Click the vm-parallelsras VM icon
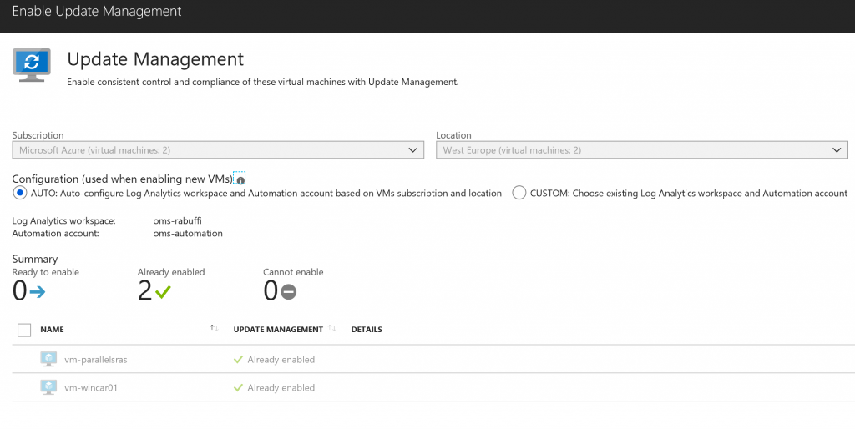 (x=48, y=359)
